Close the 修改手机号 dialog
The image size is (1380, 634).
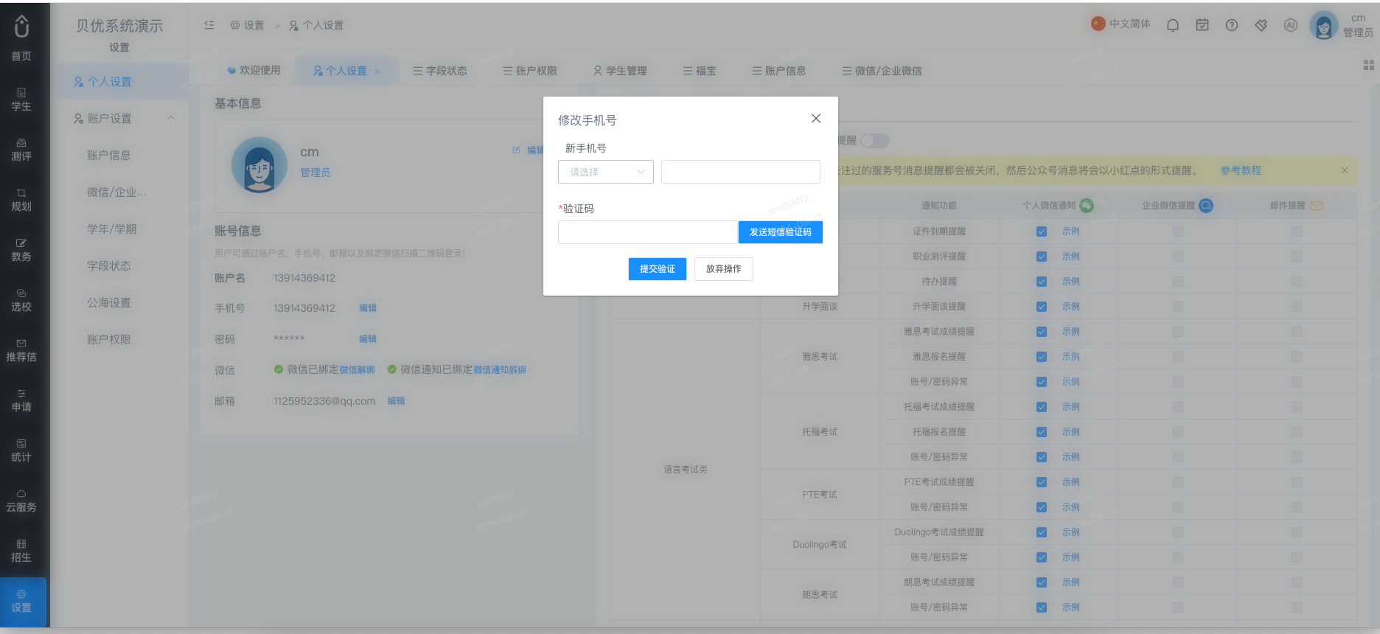(816, 119)
